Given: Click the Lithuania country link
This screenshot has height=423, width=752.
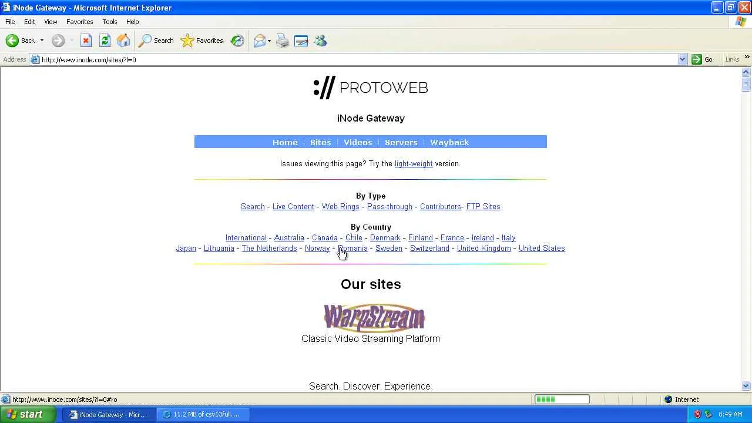Looking at the screenshot, I should click(219, 249).
